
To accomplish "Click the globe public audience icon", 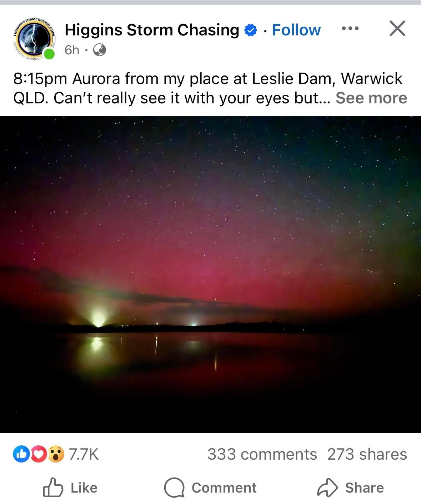I will (100, 50).
